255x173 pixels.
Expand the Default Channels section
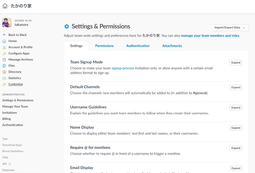236,87
